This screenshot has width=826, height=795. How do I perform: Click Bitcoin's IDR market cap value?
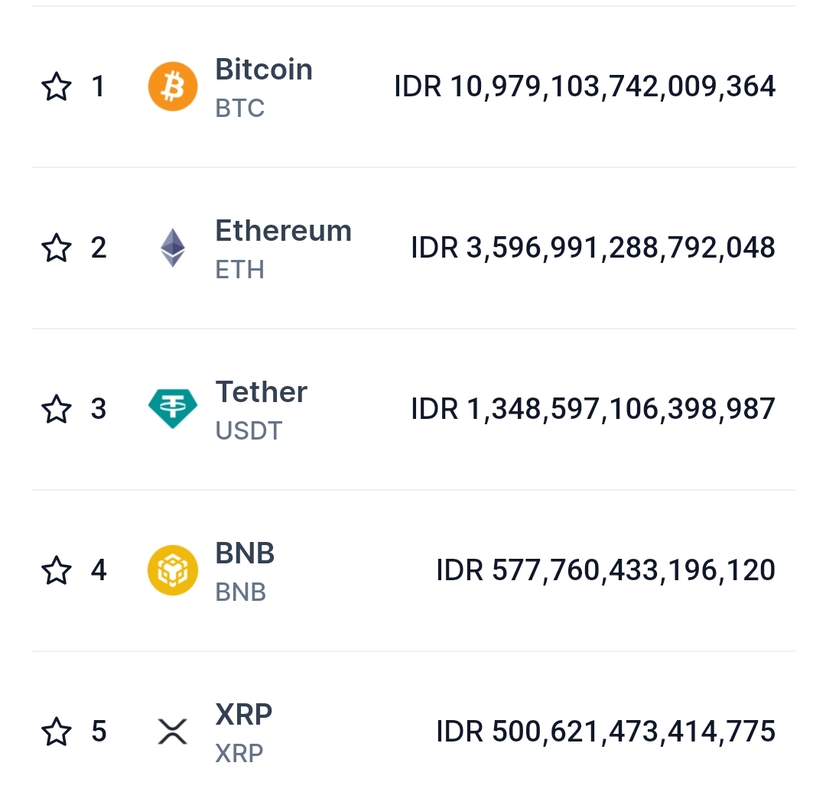pyautogui.click(x=585, y=86)
